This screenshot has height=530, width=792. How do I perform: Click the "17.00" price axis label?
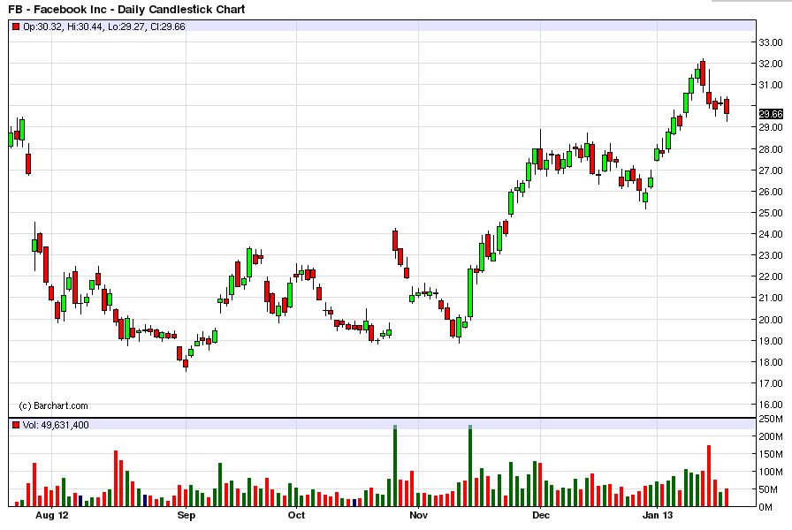(771, 383)
